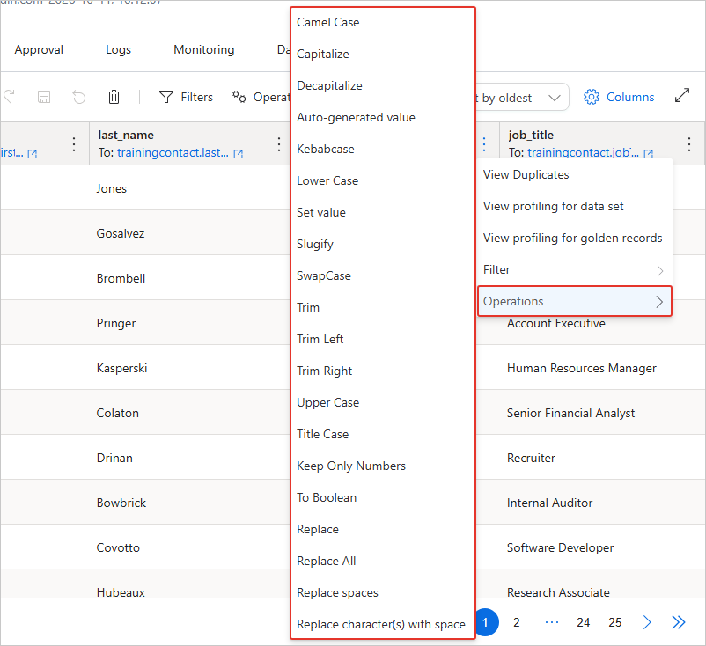Click the redo arrow icon in toolbar

(x=9, y=97)
